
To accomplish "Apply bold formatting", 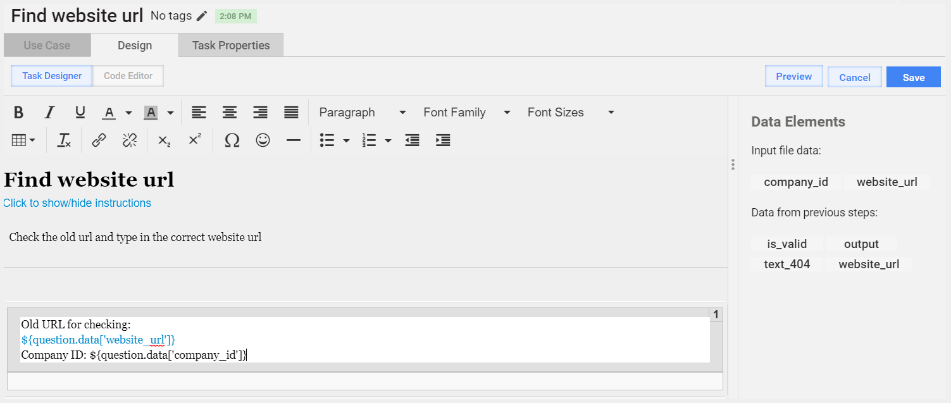I will click(x=18, y=113).
